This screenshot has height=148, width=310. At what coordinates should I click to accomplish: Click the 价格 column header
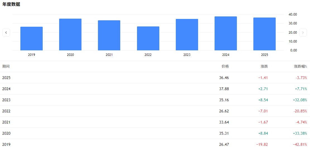pos(225,66)
